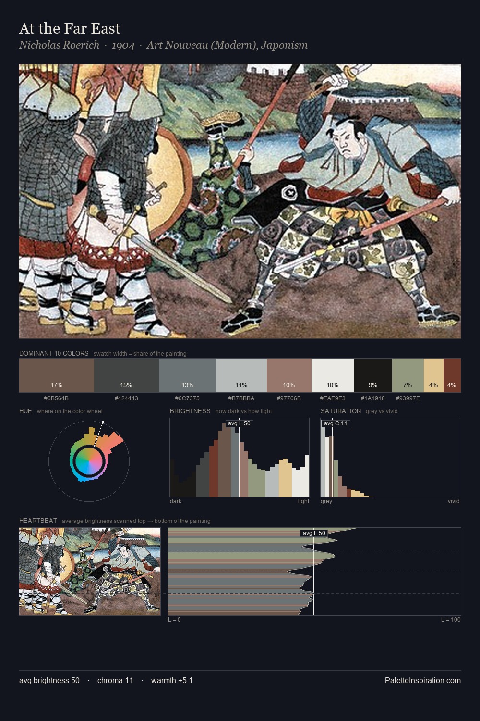The image size is (480, 721).
Task: Click the 4% tan yellow swatch
Action: click(x=433, y=375)
